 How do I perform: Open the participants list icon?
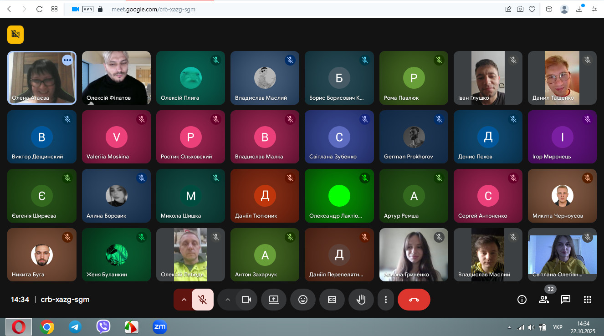pyautogui.click(x=544, y=300)
